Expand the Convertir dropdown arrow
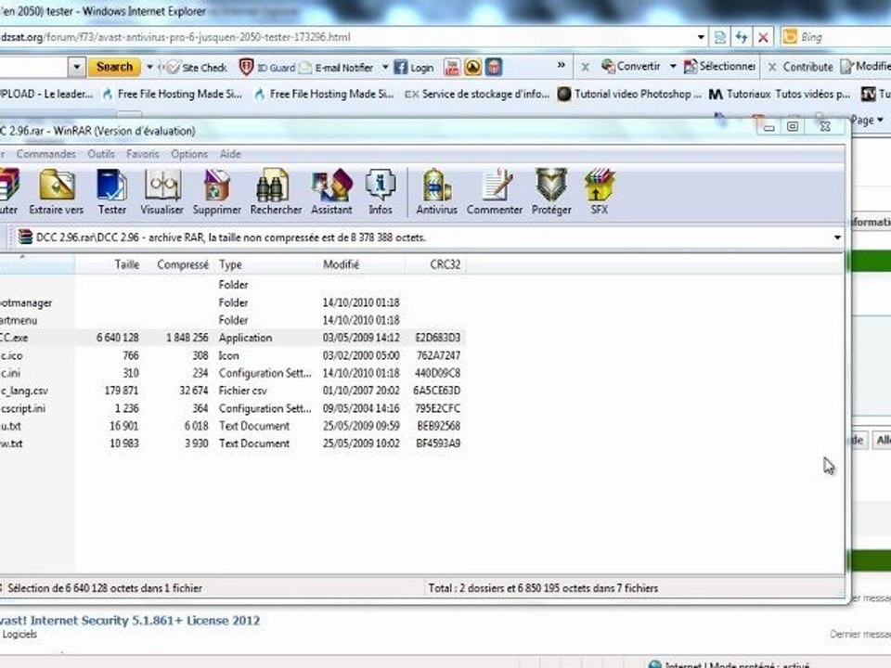Viewport: 891px width, 668px height. point(673,67)
